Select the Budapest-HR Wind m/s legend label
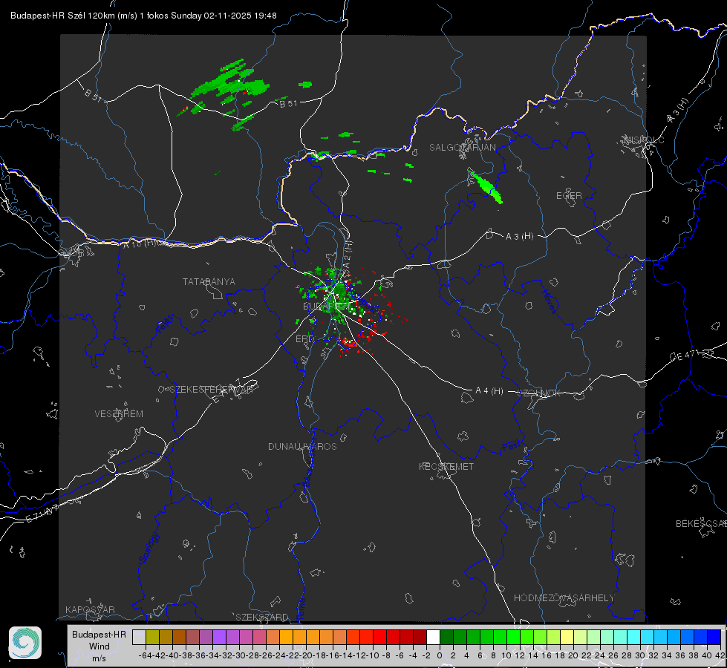Screen dimensions: 727x668 click(100, 646)
